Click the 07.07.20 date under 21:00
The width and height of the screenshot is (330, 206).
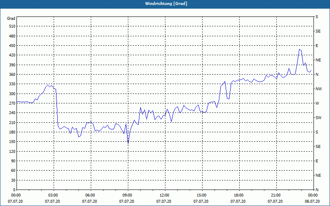pos(275,201)
